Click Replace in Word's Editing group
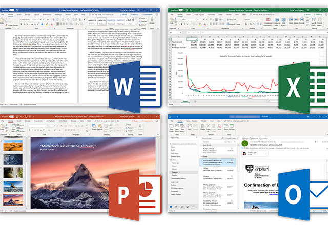This screenshot has height=225, width=328. tap(143, 21)
